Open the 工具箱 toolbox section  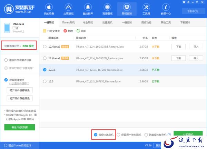(146, 9)
